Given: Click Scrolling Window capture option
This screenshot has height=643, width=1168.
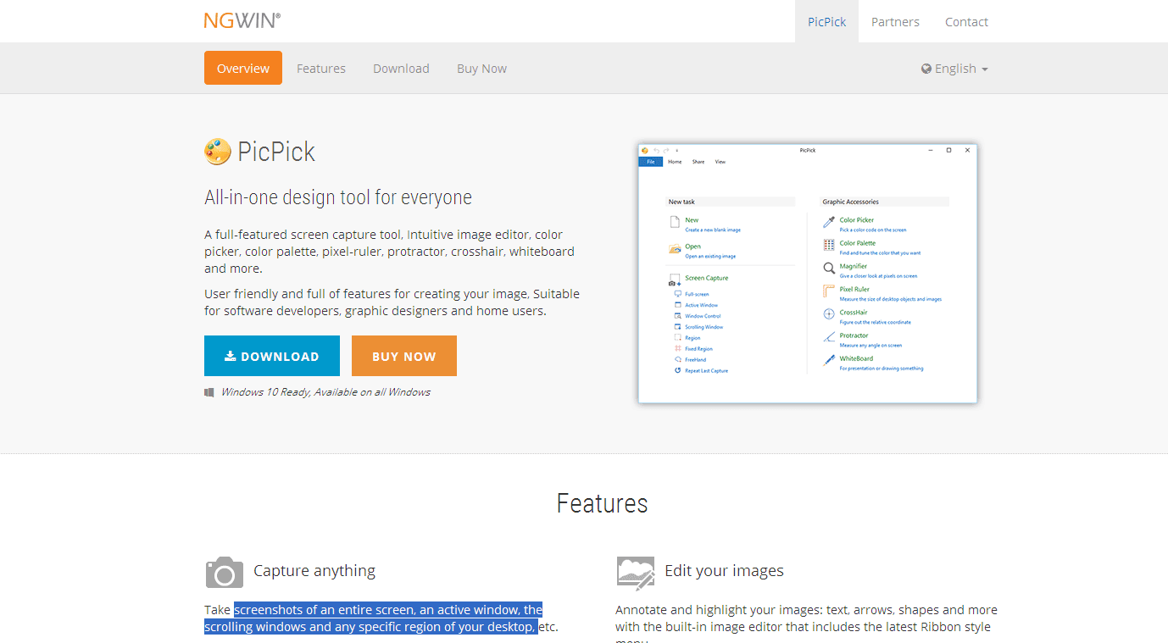Looking at the screenshot, I should pyautogui.click(x=698, y=327).
